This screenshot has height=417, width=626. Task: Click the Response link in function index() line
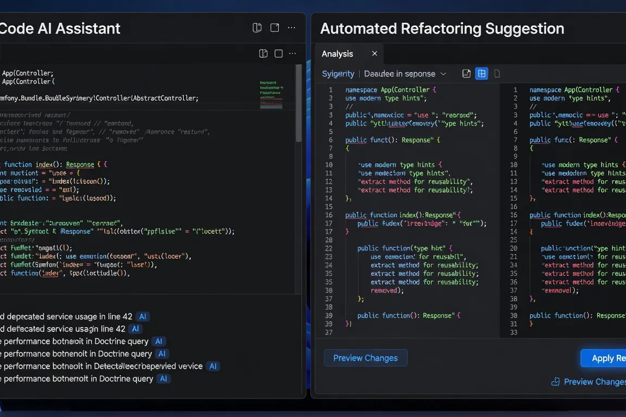click(x=80, y=165)
